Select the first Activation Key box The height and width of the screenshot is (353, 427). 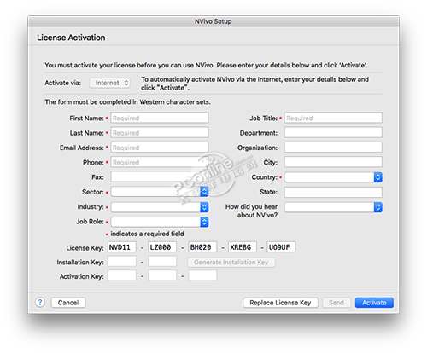(122, 275)
